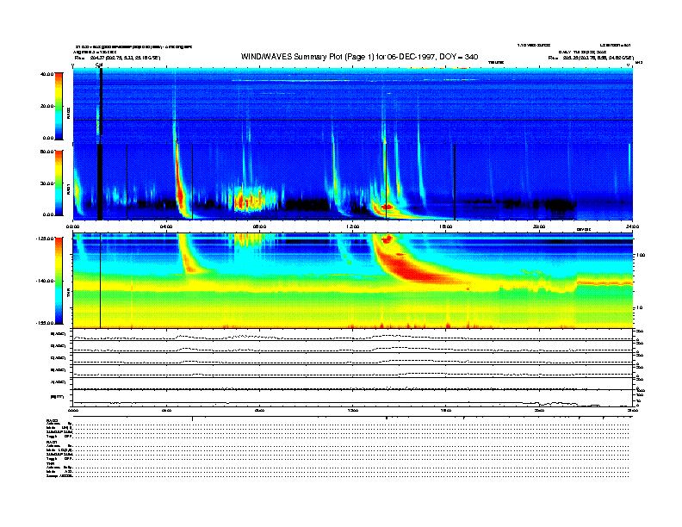Screen dimensions: 682x527
Task: Click the '-140.00' label on TNR color scale
Action: (x=45, y=281)
